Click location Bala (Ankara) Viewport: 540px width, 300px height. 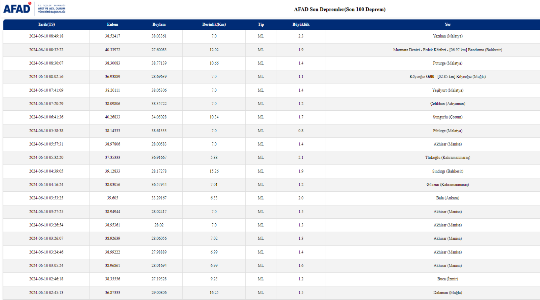(x=448, y=198)
